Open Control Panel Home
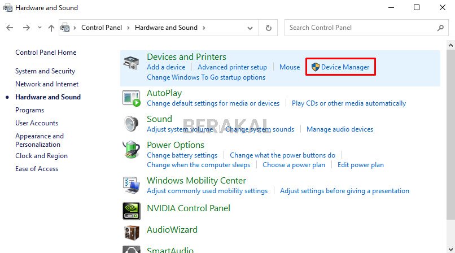 [46, 53]
